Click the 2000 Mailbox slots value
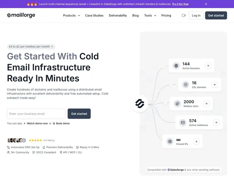Viewport: 234px width, 176px height. [x=189, y=102]
